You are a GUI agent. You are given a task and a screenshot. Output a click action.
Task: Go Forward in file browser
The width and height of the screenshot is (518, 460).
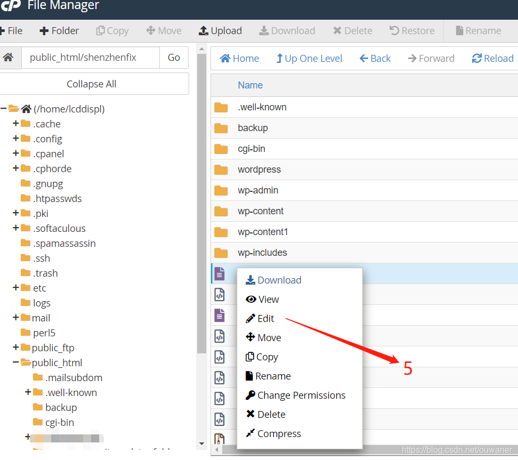431,59
